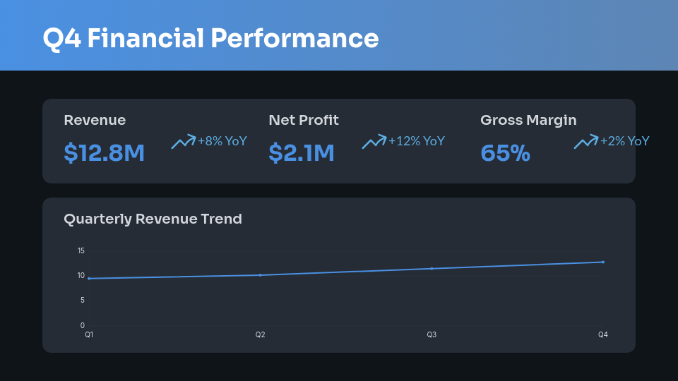Select the +2% YoY text
The height and width of the screenshot is (381, 678).
625,141
